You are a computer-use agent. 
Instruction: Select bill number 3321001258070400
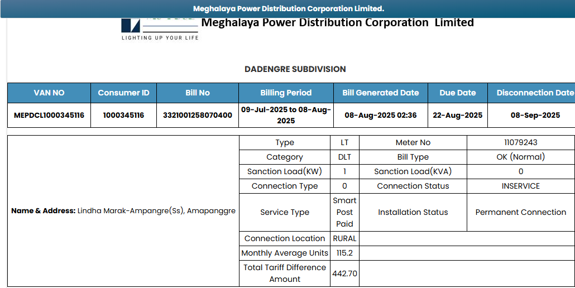tap(198, 116)
